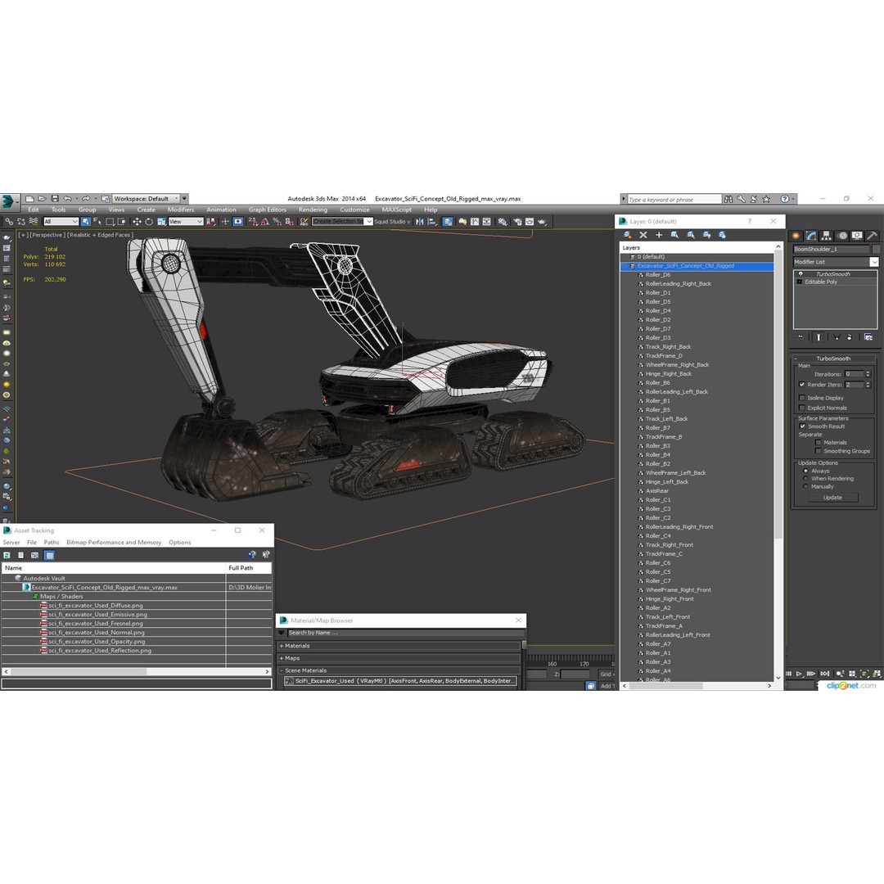Click the Delete layer X icon
The height and width of the screenshot is (884, 884).
(x=643, y=235)
